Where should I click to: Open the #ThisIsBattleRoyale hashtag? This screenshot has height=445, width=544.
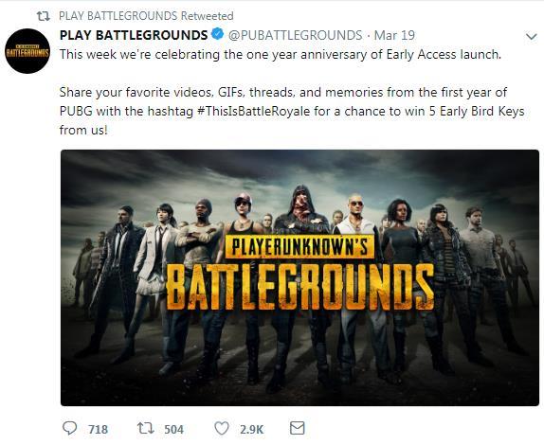click(x=253, y=112)
